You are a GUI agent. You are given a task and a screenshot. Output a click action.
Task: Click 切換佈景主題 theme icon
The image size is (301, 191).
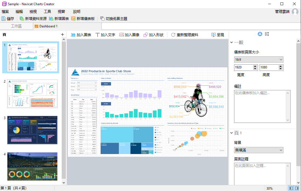coord(103,19)
